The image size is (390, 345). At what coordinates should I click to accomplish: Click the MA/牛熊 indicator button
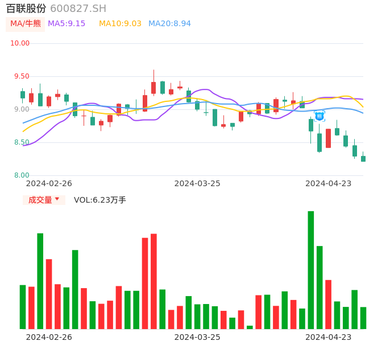point(26,23)
